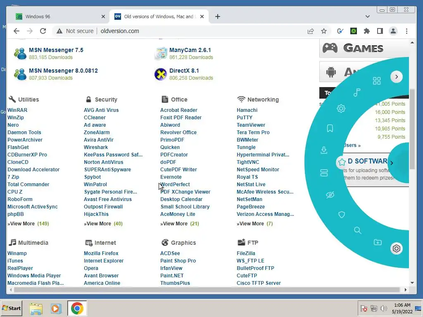Open File Explorer from the taskbar
423x317 pixels.
pyautogui.click(x=36, y=309)
